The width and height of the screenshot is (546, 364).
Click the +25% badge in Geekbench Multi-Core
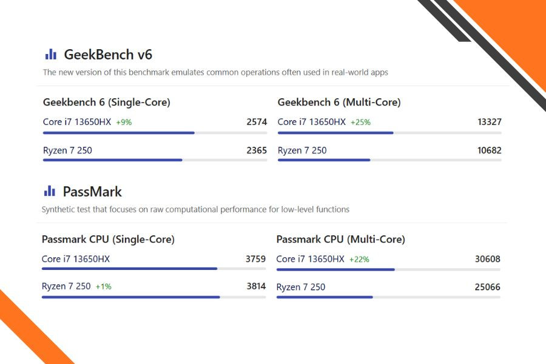[360, 123]
